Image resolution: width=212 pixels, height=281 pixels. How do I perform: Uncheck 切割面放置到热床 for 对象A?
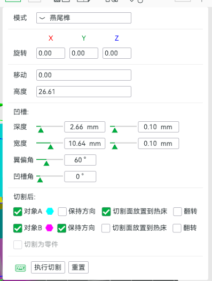(x=106, y=212)
